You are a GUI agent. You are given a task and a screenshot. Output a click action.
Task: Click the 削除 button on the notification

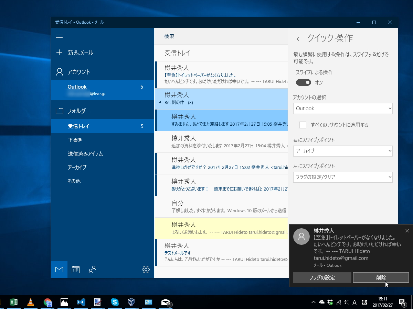coord(381,277)
